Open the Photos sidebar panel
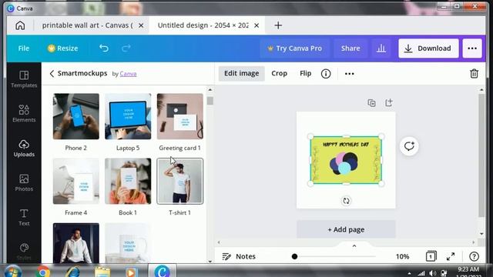This screenshot has width=493, height=277. point(24,183)
